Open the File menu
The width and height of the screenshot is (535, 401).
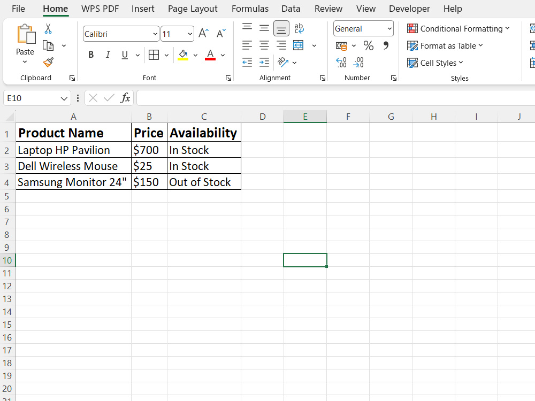coord(18,9)
